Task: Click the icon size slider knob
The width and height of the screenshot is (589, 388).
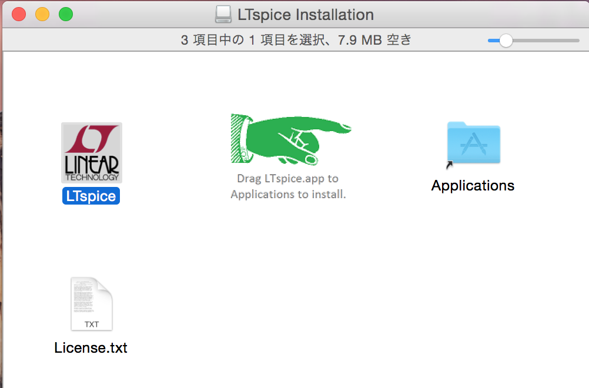Action: 506,41
